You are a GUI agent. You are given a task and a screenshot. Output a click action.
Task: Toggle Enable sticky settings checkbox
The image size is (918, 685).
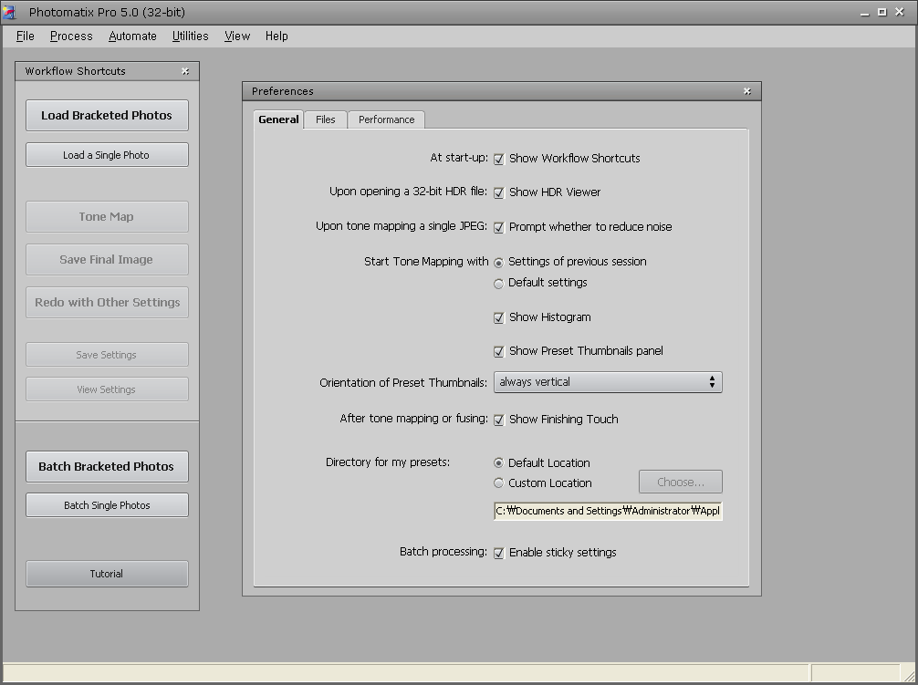499,554
